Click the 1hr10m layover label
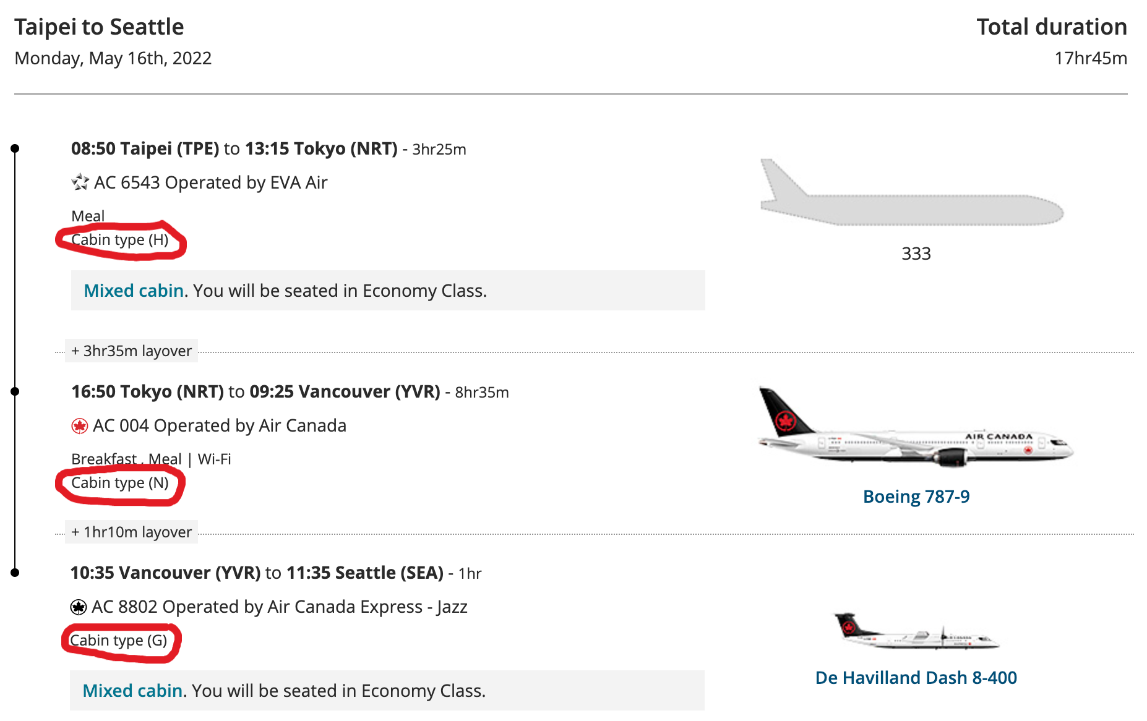This screenshot has width=1147, height=721. [x=131, y=532]
